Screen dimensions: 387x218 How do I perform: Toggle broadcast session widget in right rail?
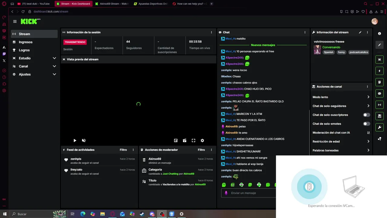pos(379,105)
